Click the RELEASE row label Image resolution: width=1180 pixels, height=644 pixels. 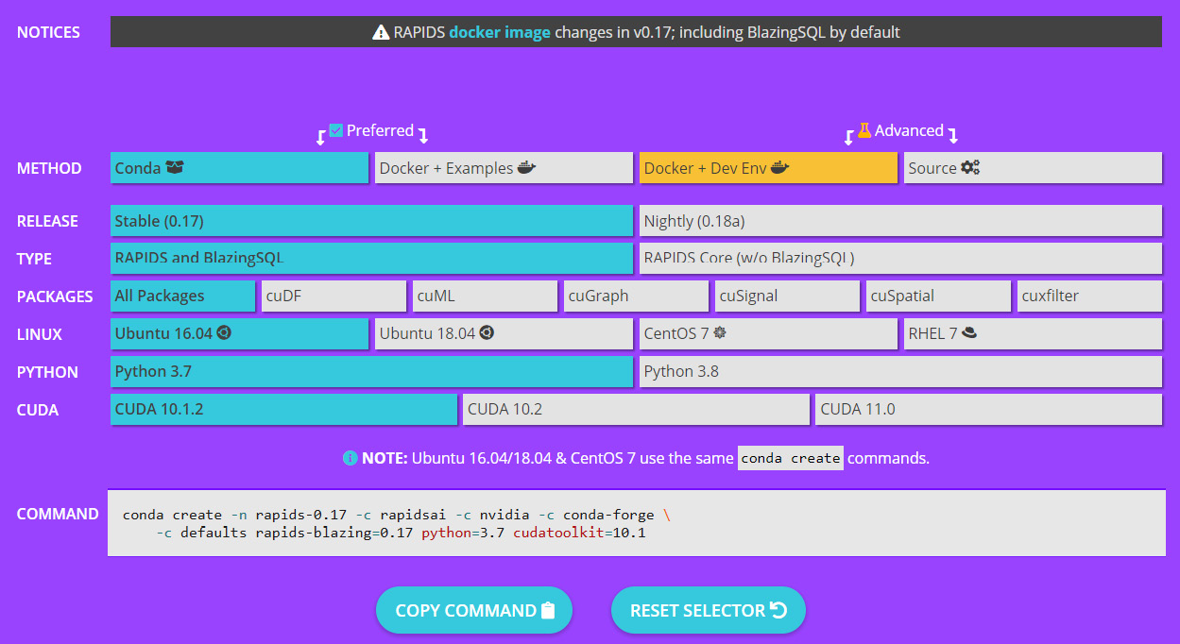tap(47, 221)
